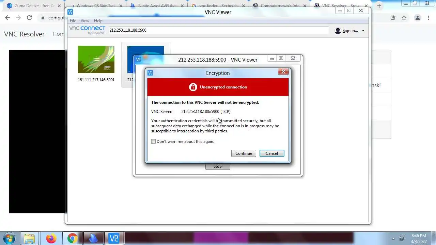Click the Chrome forward arrow
Screen dimensions: 436x245
pyautogui.click(x=18, y=18)
